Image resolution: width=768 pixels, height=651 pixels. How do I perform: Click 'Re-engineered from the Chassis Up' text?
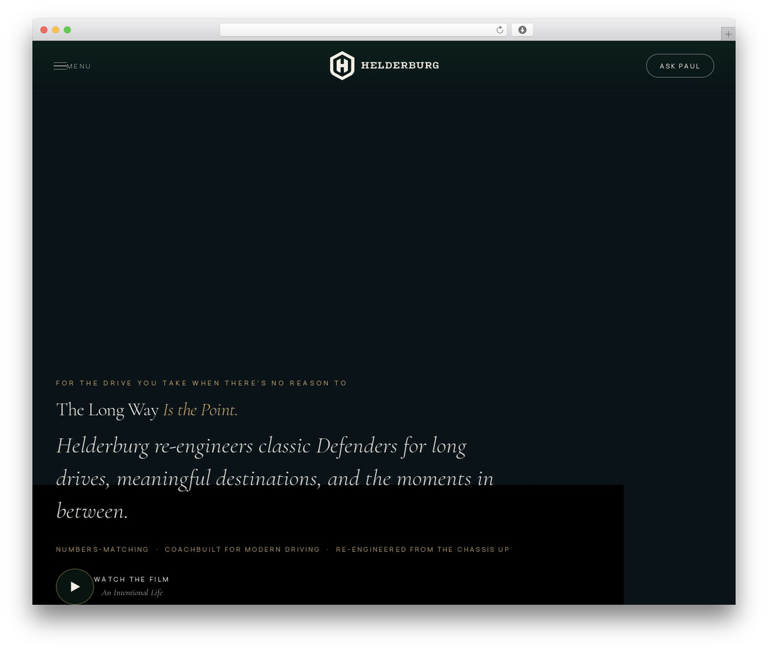click(x=422, y=550)
